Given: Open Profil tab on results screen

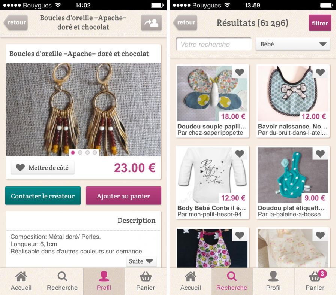Looking at the screenshot, I should [273, 281].
